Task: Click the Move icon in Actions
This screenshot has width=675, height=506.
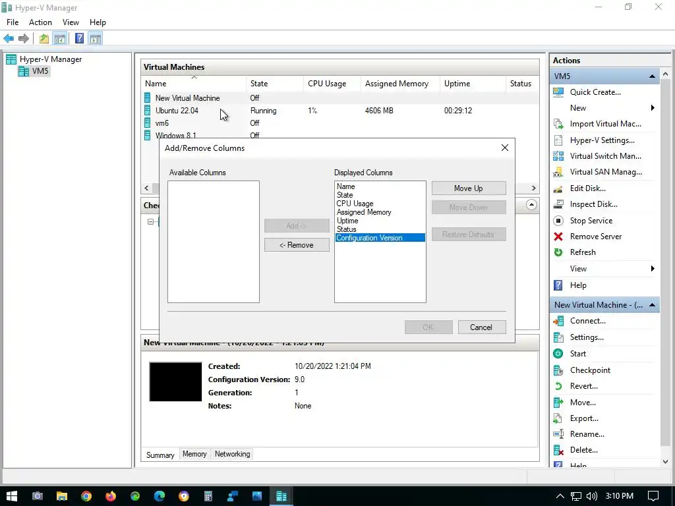Action: [558, 403]
